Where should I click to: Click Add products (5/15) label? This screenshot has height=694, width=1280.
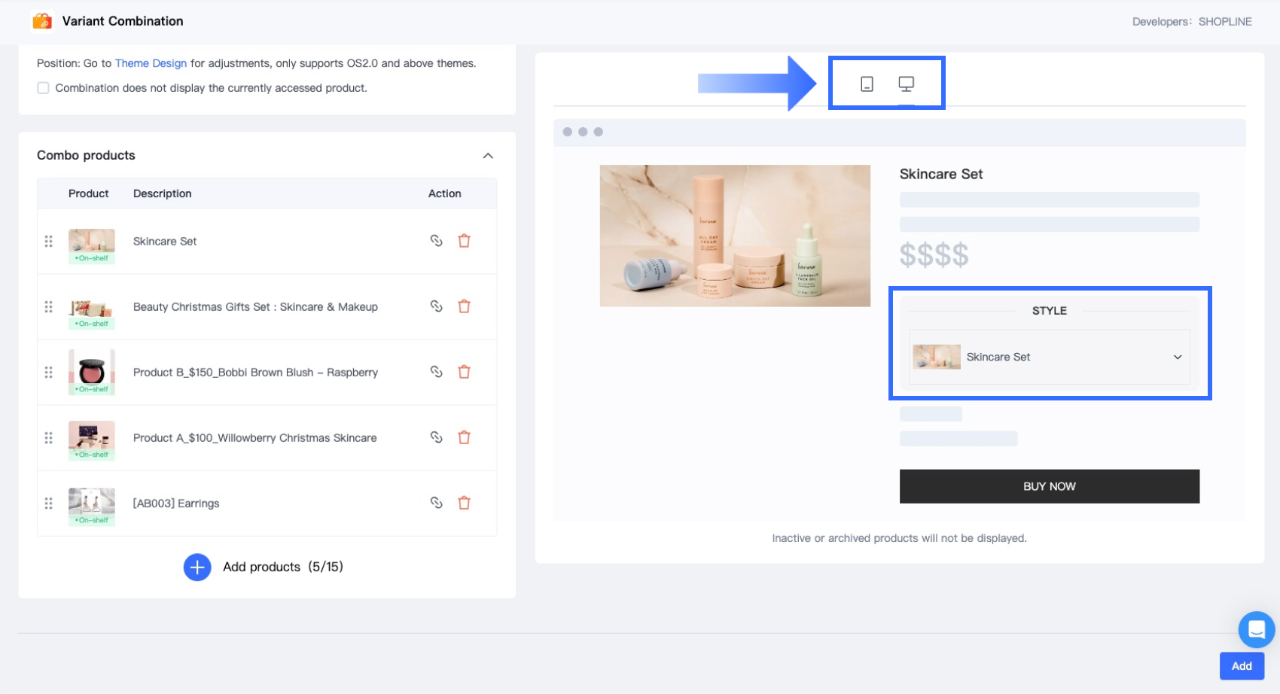pyautogui.click(x=283, y=567)
